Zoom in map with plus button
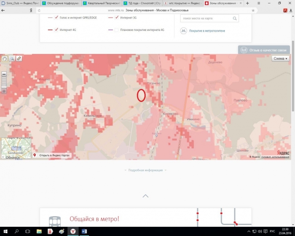This screenshot has height=236, width=295. point(4,91)
